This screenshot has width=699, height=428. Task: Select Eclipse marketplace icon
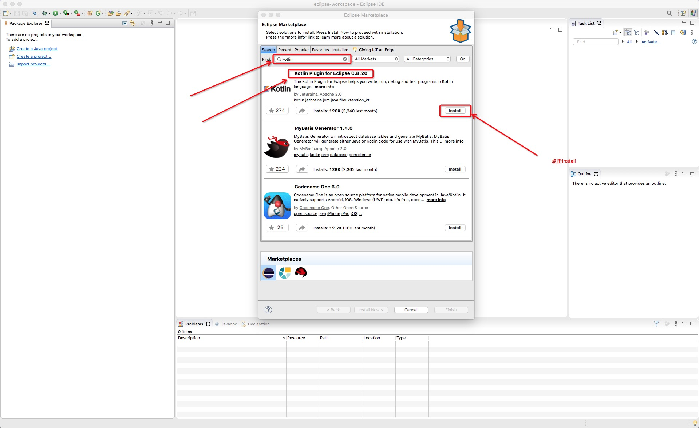(x=268, y=273)
